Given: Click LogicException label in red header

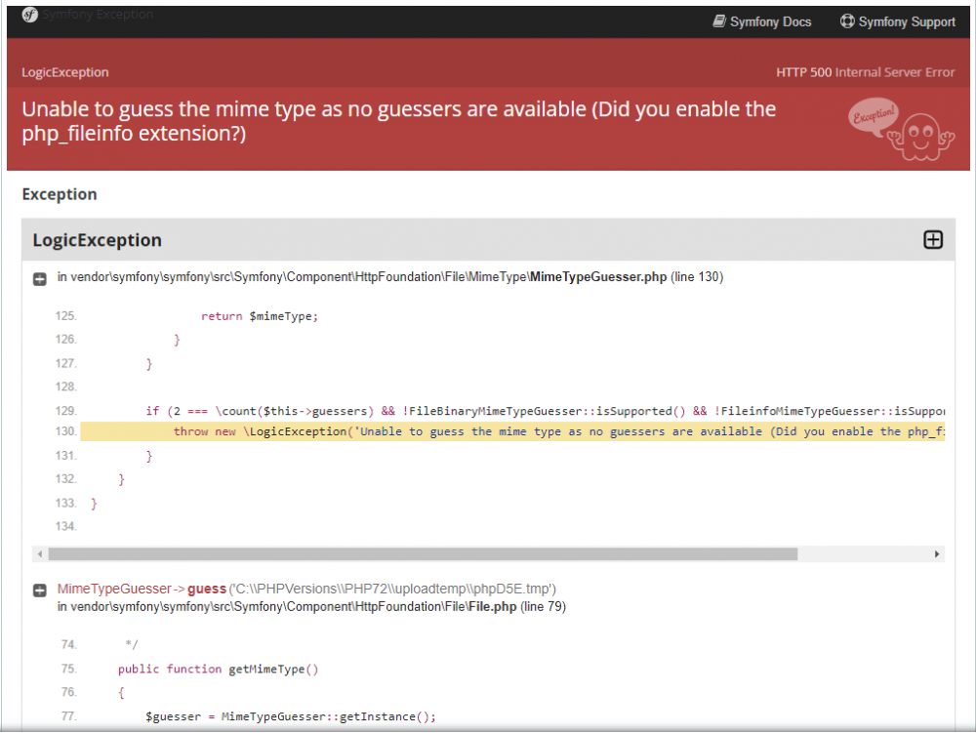Looking at the screenshot, I should (x=65, y=72).
